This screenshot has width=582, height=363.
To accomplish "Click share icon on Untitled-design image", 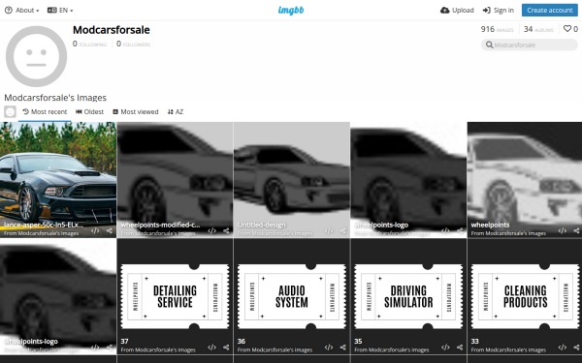I will click(343, 230).
